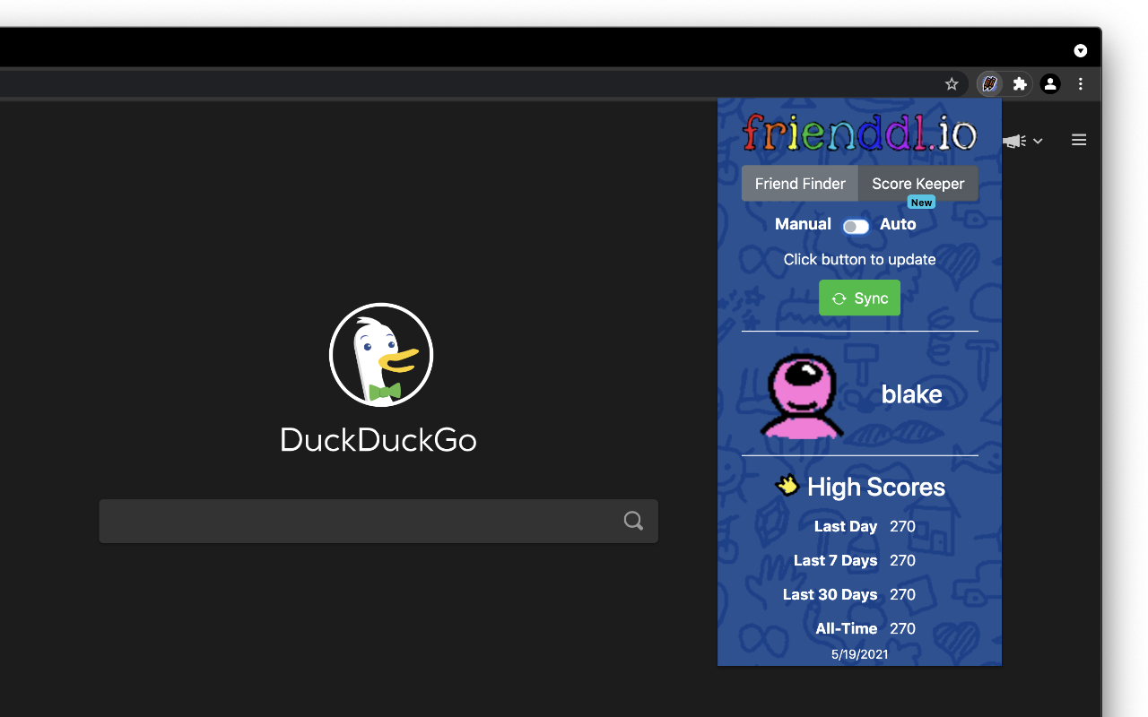Viewport: 1148px width, 717px height.
Task: Click the New badge under Score Keeper
Action: tap(921, 203)
